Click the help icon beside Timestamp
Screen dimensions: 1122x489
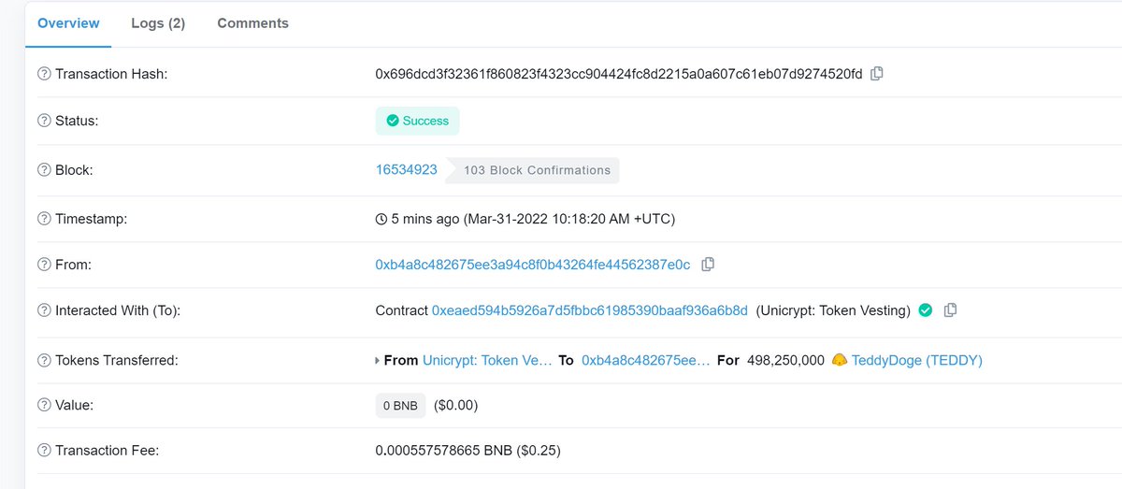tap(44, 219)
